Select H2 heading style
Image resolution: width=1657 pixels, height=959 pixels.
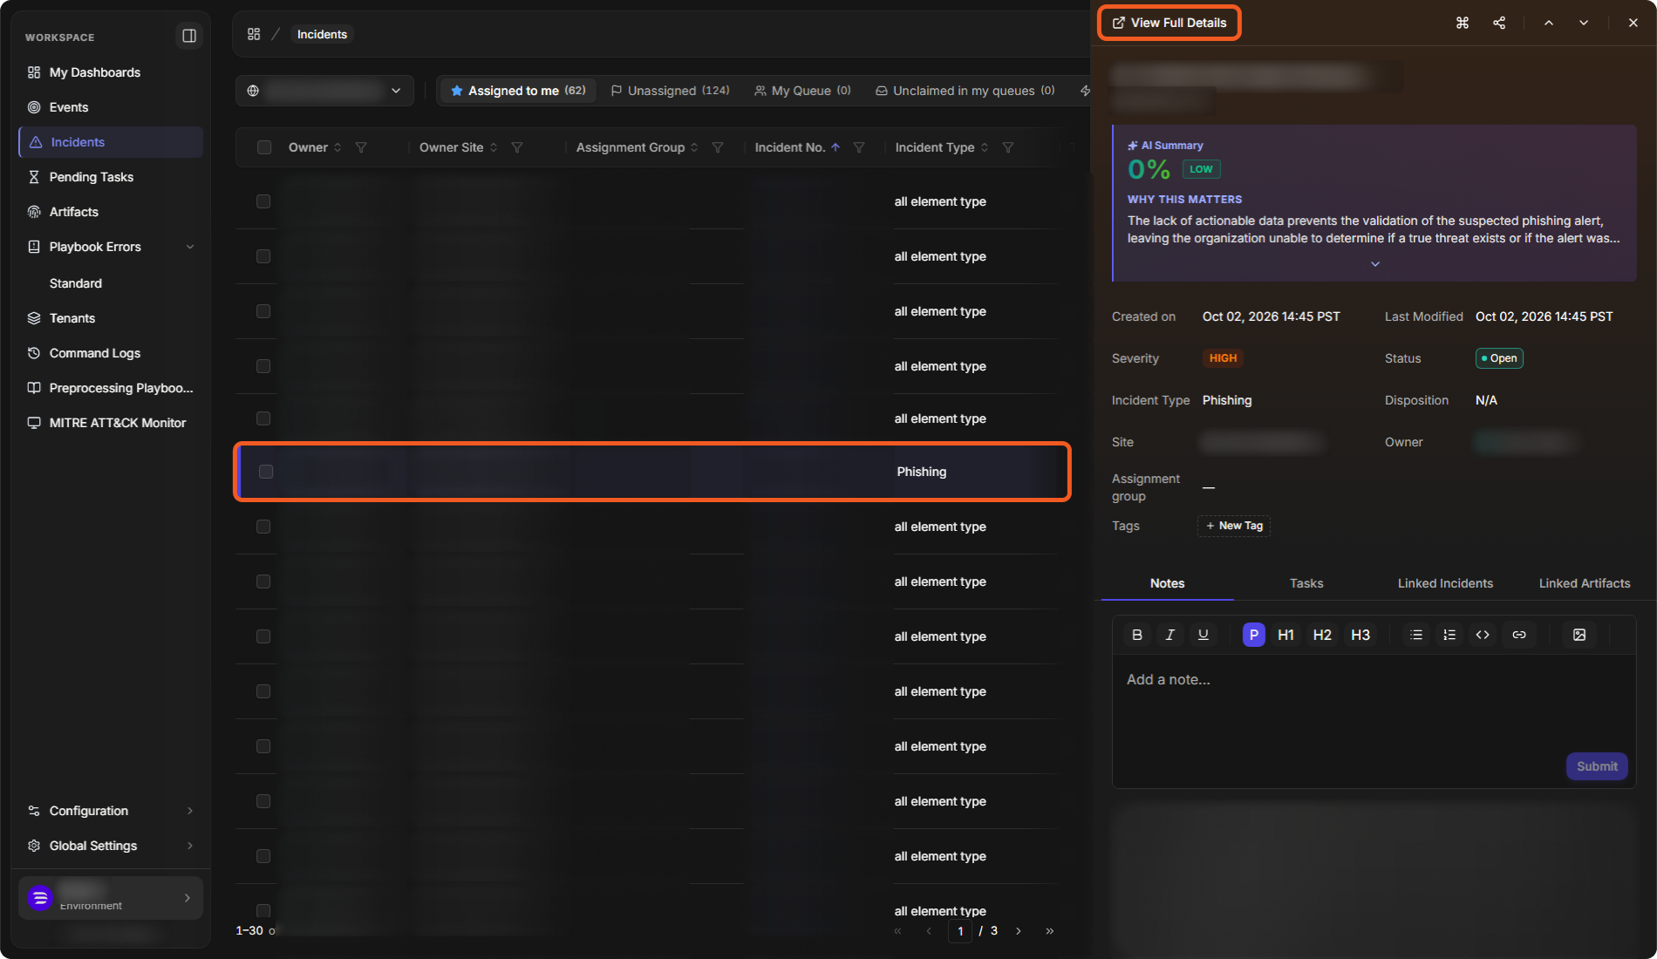tap(1322, 635)
